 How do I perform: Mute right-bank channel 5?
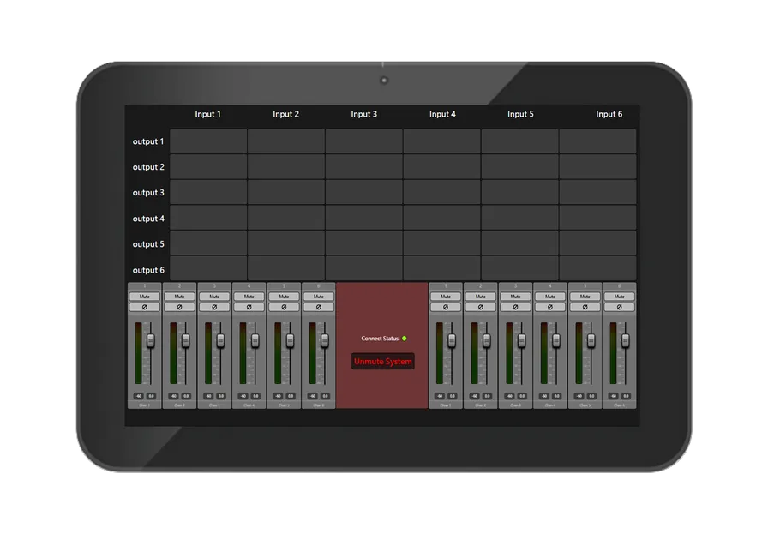coord(585,297)
